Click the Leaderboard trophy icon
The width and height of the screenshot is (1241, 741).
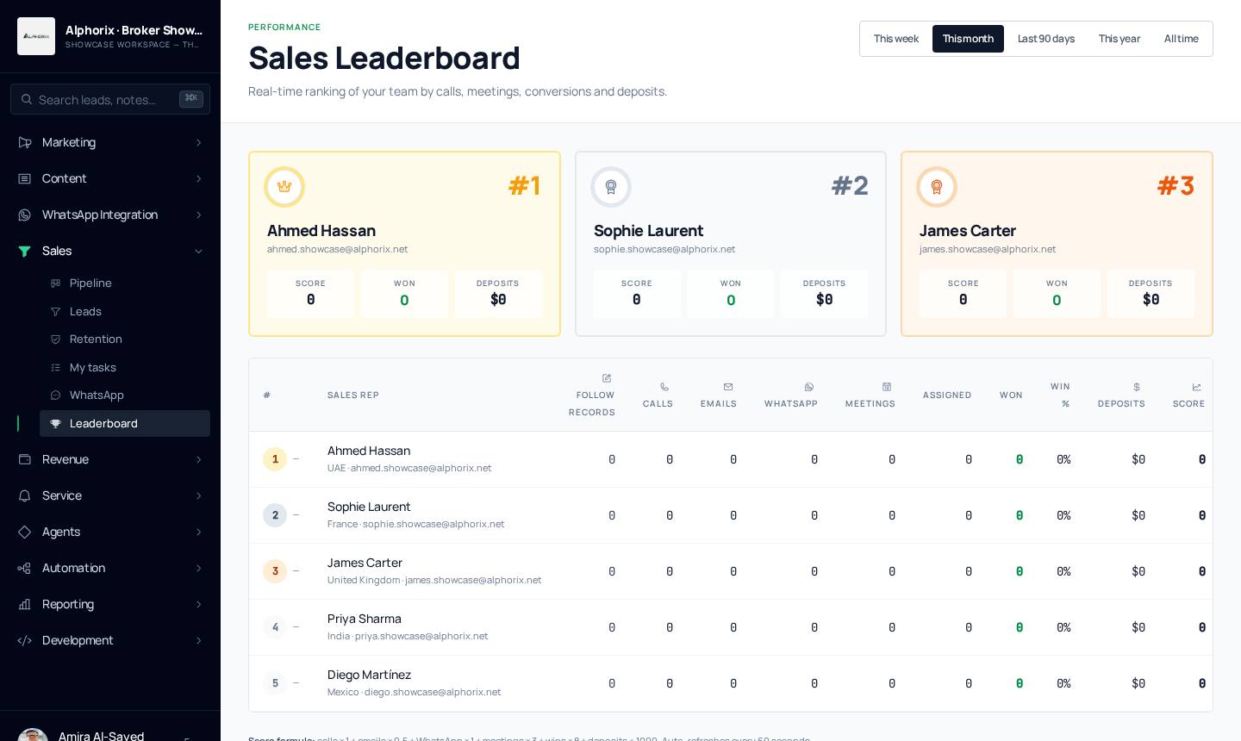[56, 423]
